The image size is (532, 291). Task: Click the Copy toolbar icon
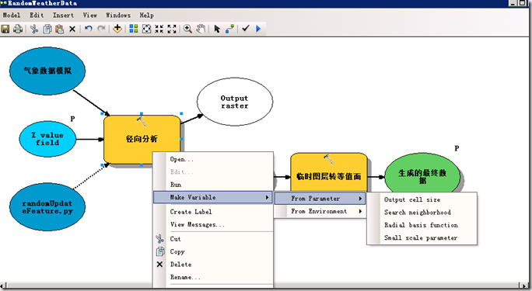click(x=47, y=29)
